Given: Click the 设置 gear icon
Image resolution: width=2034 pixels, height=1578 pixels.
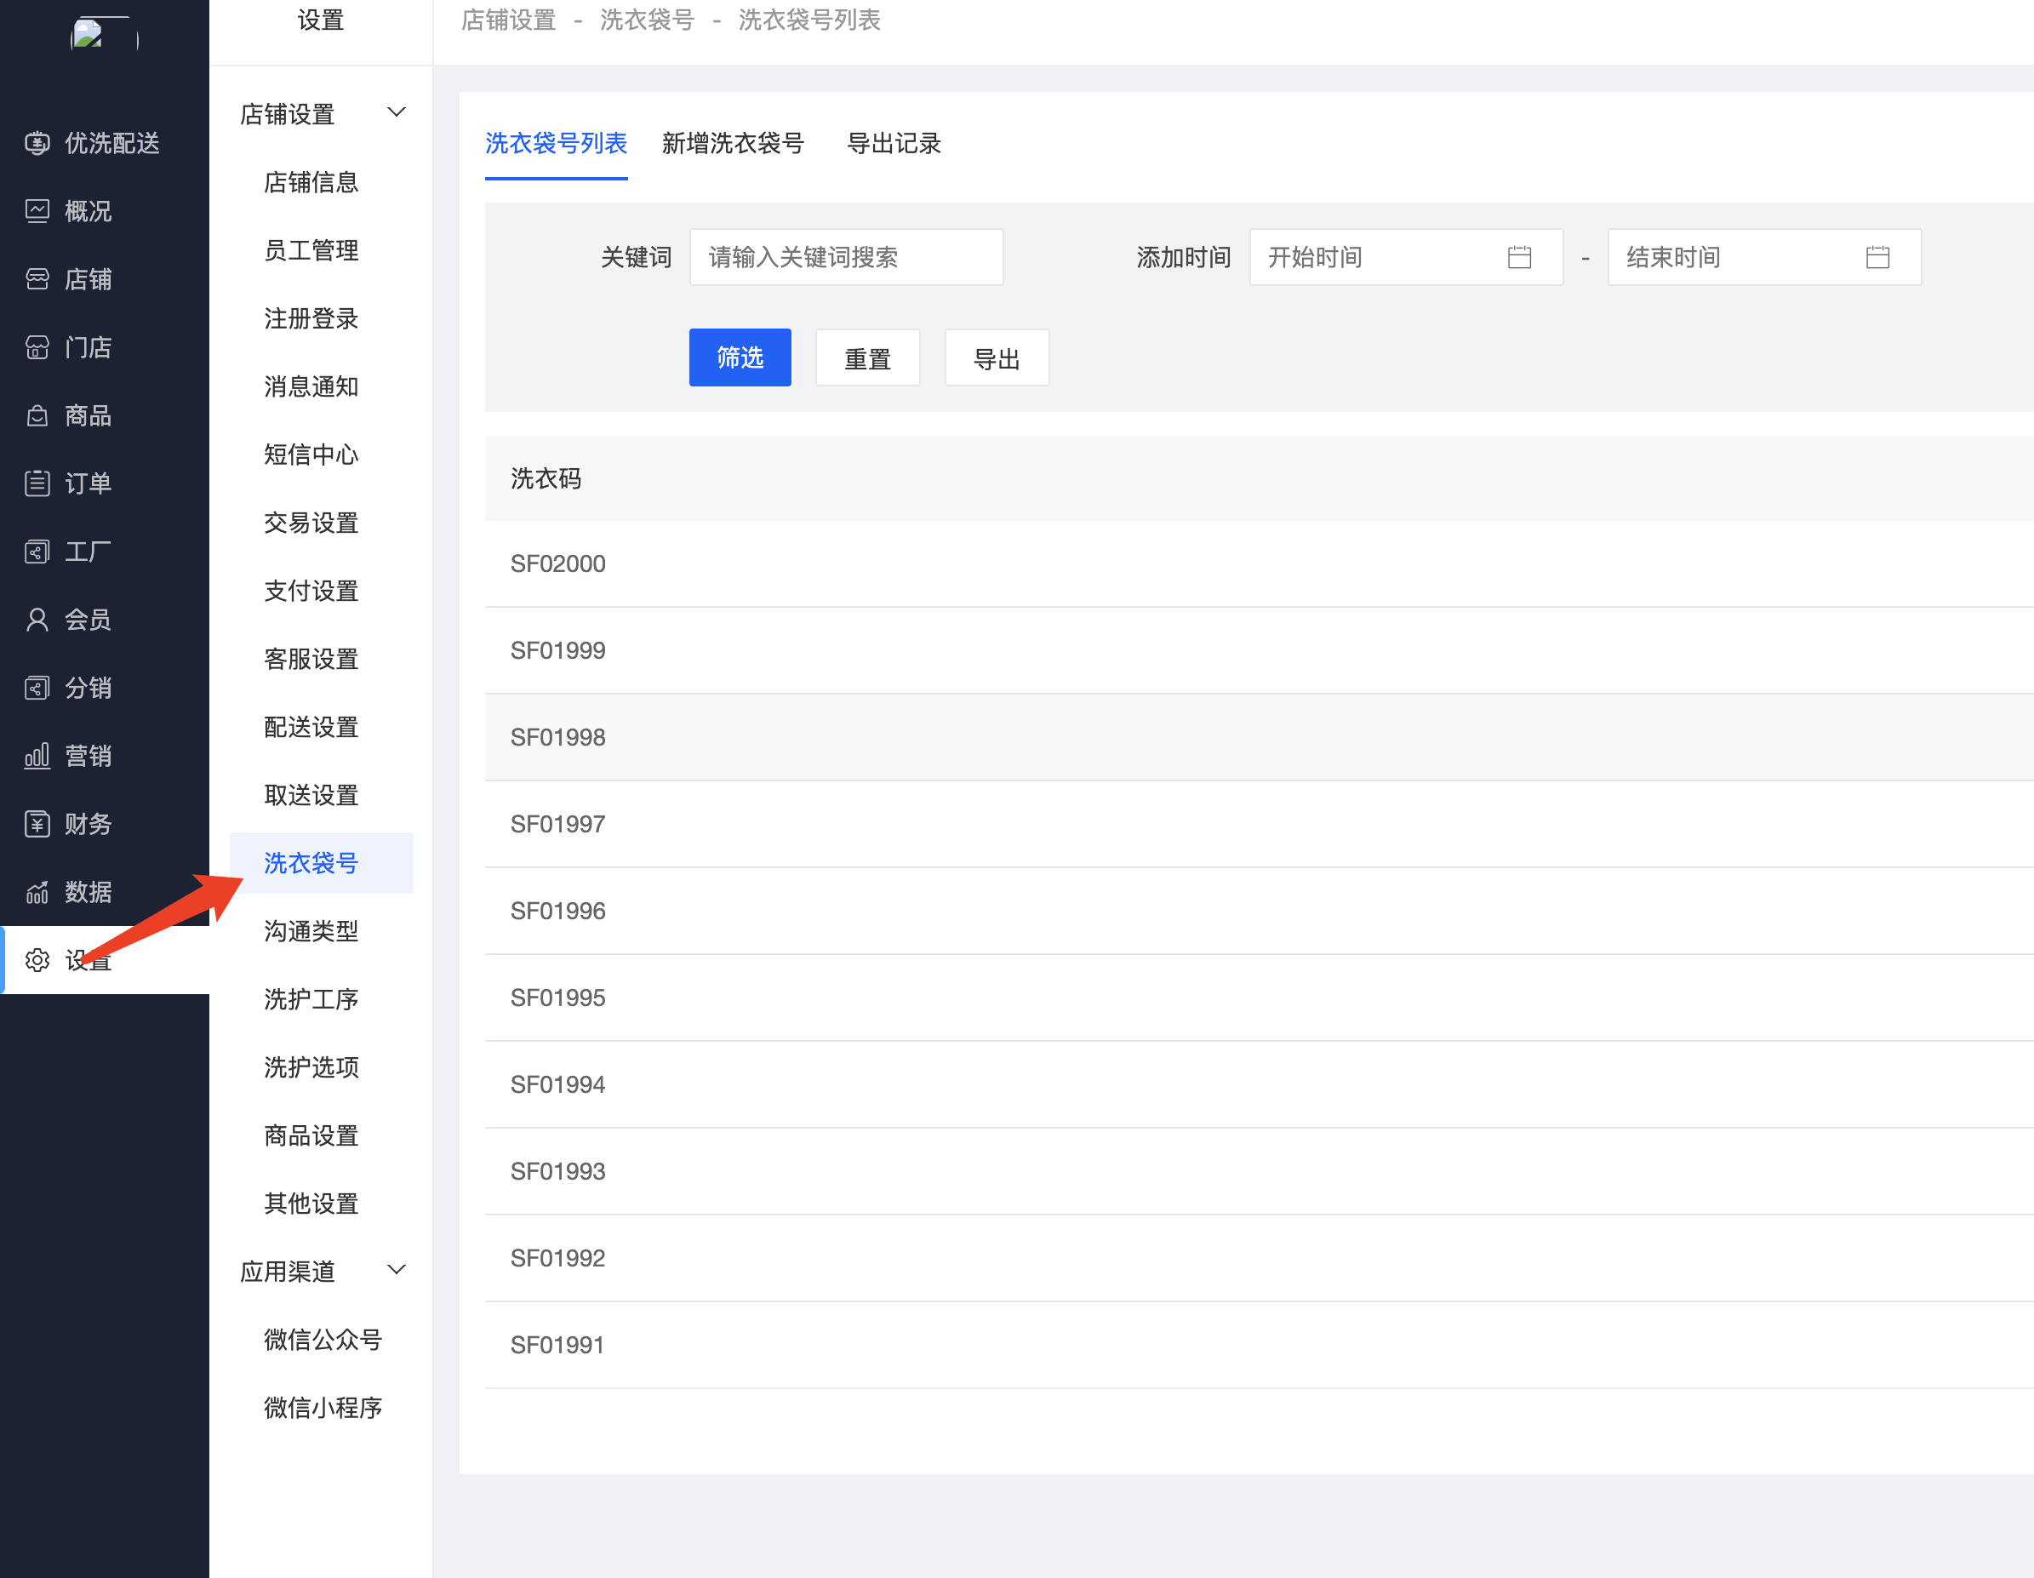Looking at the screenshot, I should [37, 959].
